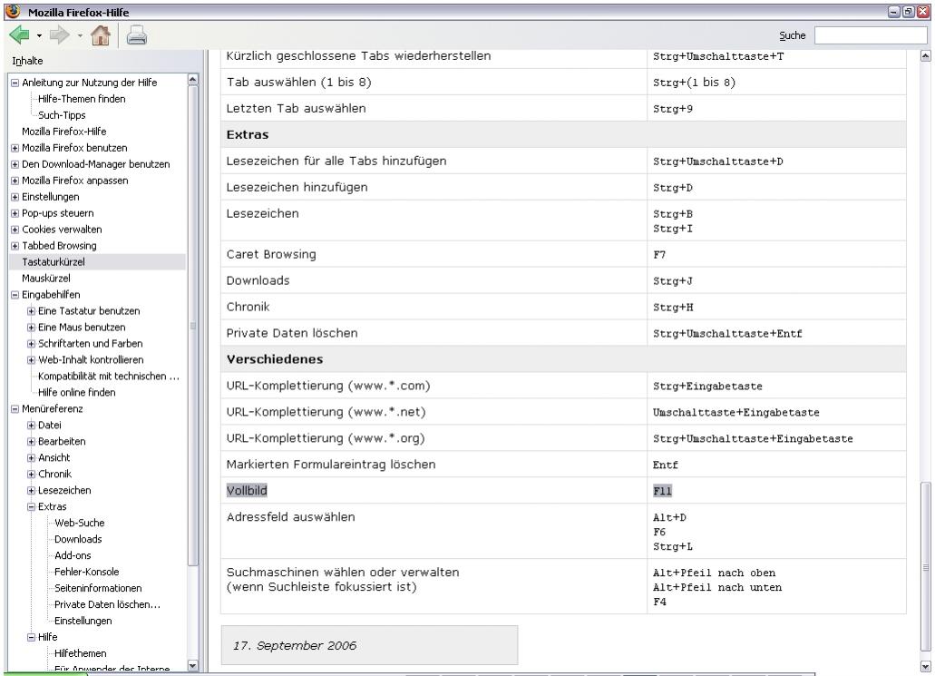
Task: Click the Verschiedenes section heading
Action: point(275,359)
